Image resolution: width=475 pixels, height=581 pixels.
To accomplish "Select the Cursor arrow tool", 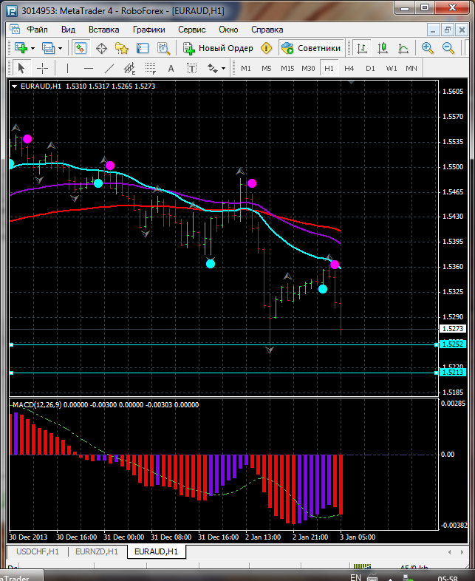I will click(21, 68).
